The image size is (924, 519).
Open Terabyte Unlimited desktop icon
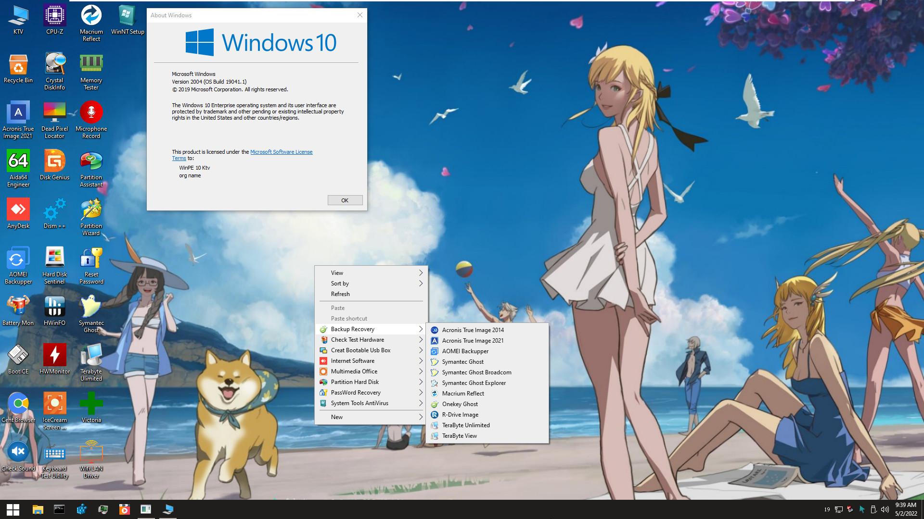pyautogui.click(x=91, y=363)
